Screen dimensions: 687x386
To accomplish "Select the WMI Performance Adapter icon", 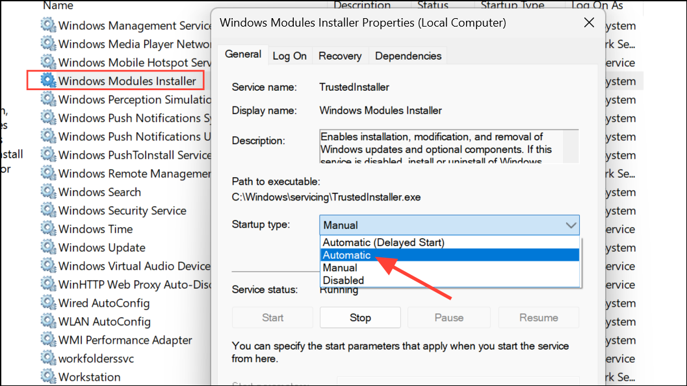I will [47, 340].
